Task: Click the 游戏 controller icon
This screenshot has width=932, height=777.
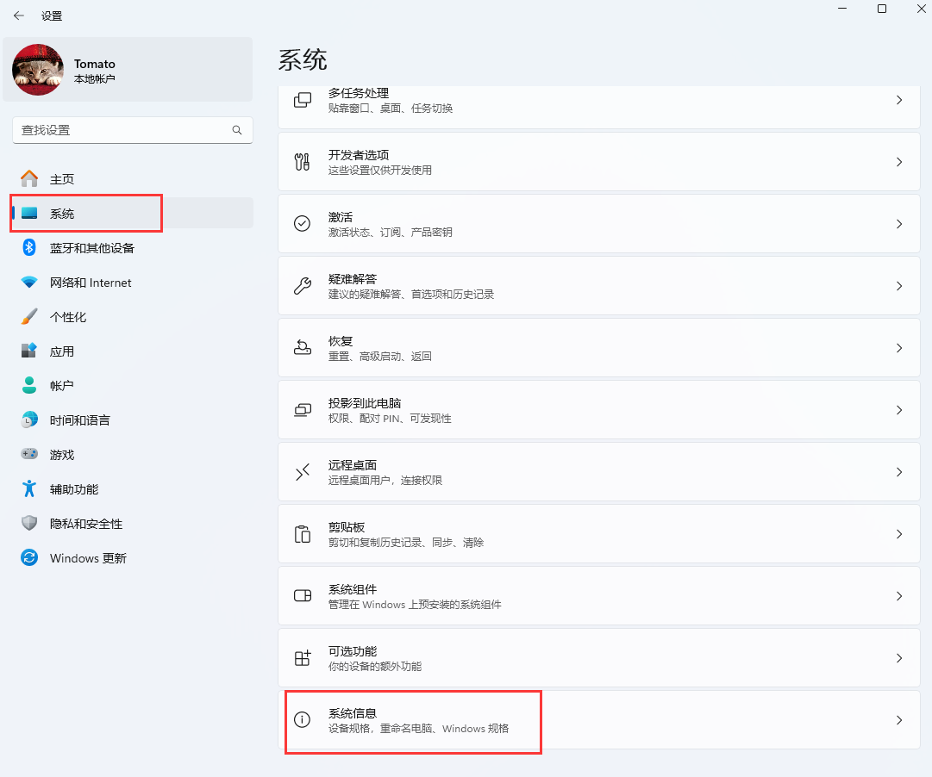Action: click(29, 454)
